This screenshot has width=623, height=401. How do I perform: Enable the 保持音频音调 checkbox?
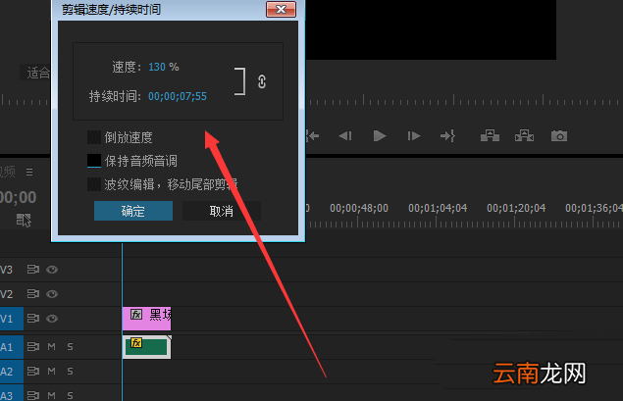point(94,161)
